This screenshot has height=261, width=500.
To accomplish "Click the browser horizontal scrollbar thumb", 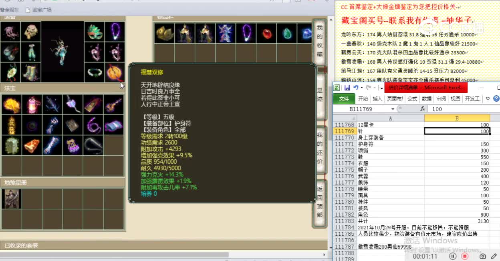I will [x=114, y=255].
